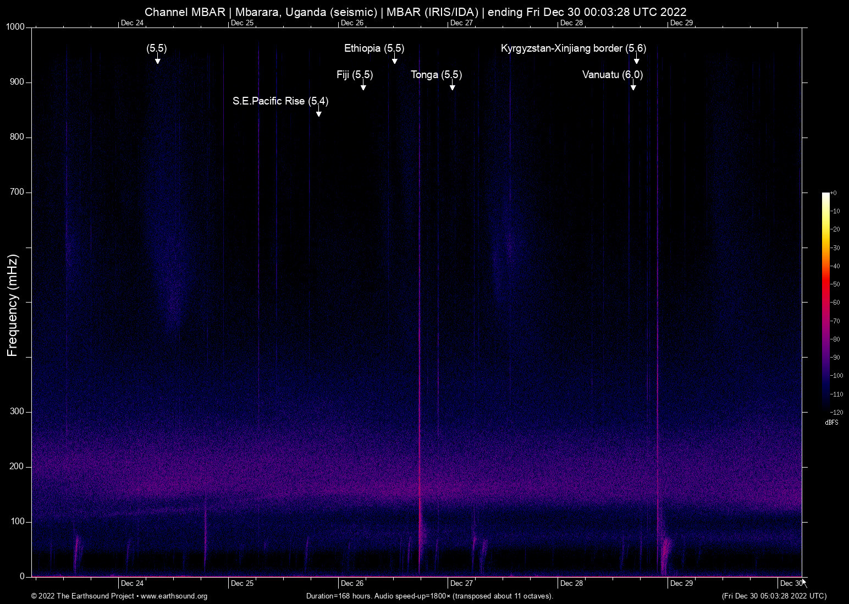This screenshot has width=849, height=604.
Task: Click the Vanuatu (6.0) event label
Action: 612,75
